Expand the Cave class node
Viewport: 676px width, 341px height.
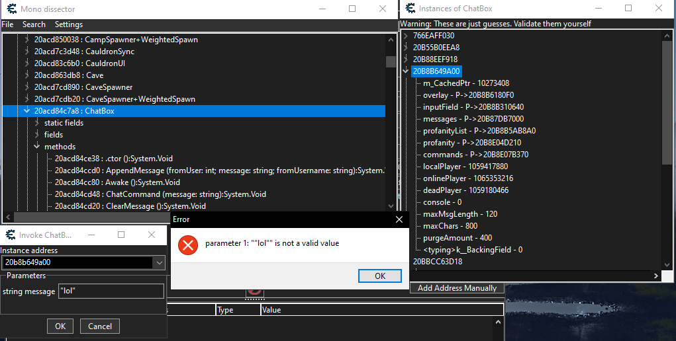[26, 75]
